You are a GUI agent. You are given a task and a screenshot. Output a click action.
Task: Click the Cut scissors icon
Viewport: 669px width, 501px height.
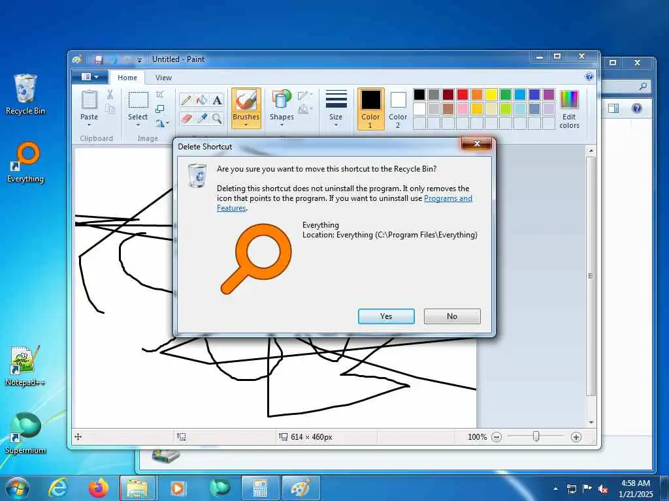click(110, 94)
